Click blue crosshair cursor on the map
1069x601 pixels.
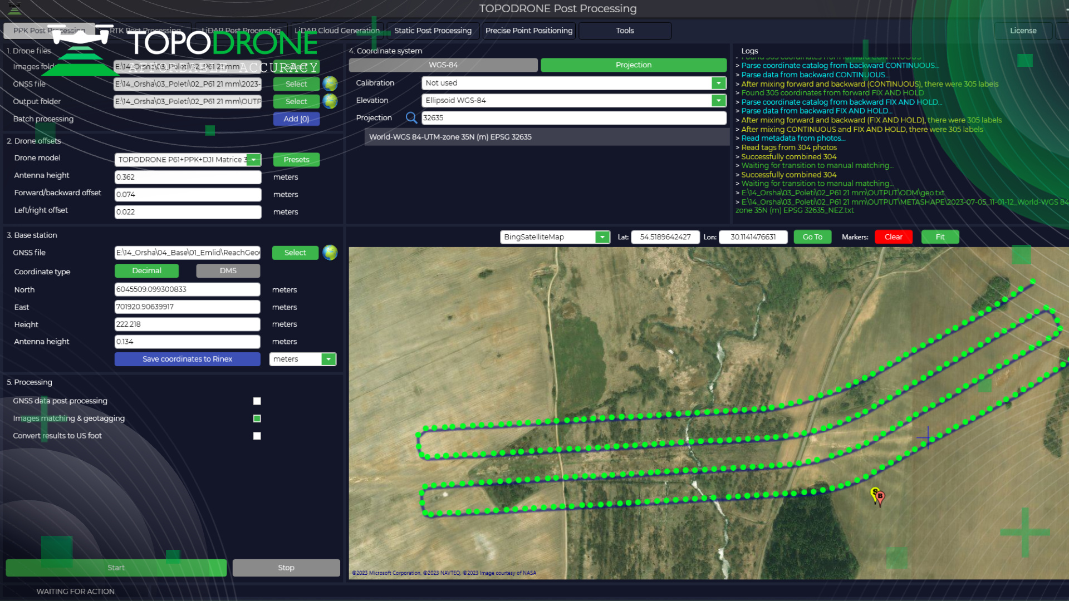click(928, 437)
